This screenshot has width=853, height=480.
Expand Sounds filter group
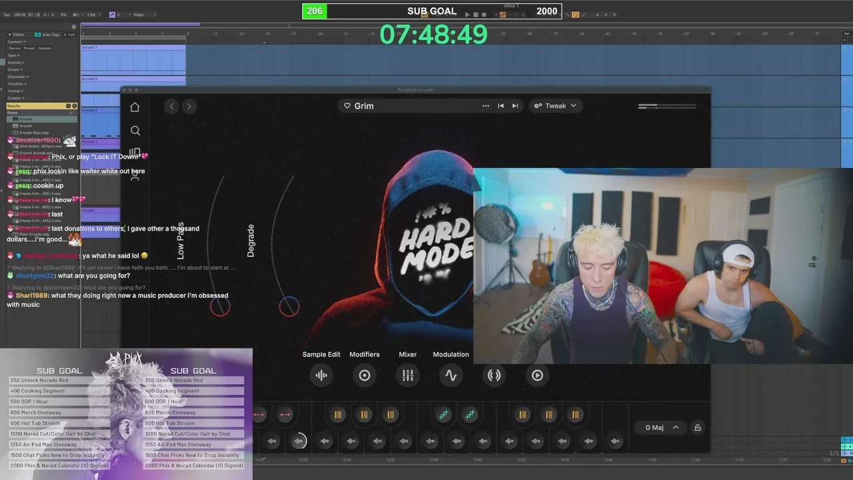(x=15, y=63)
